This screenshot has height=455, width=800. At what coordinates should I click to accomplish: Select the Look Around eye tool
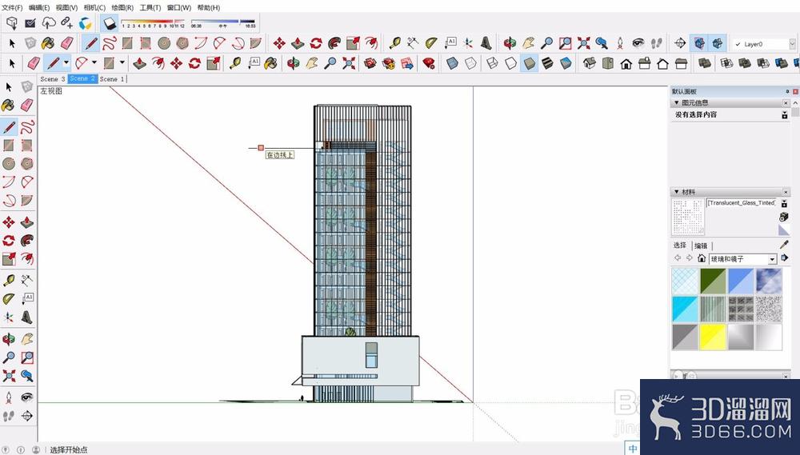638,43
